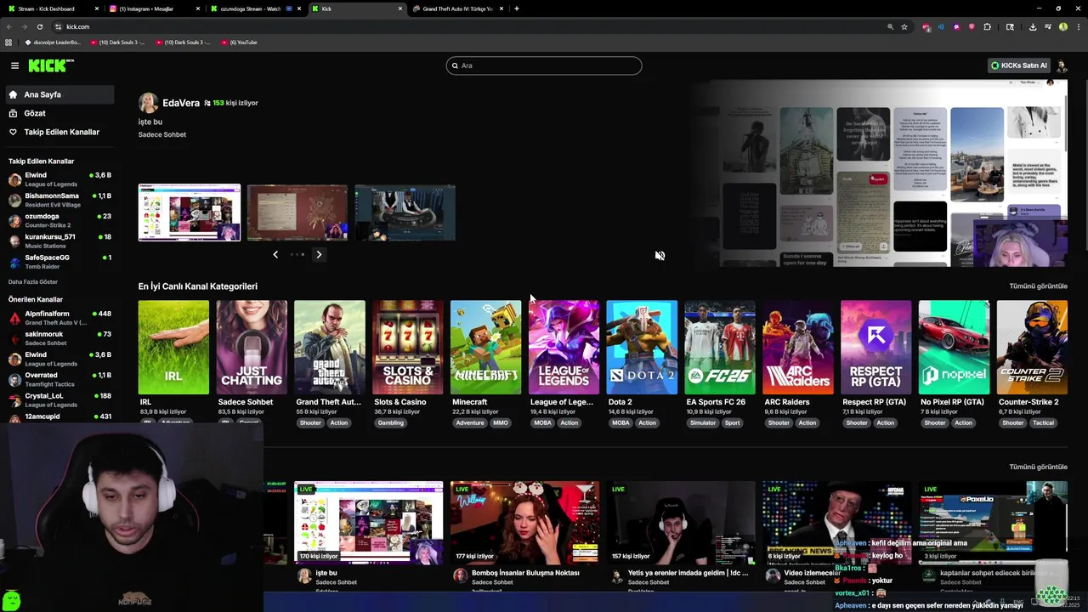Switch to ozumdoga Stream tab
The height and width of the screenshot is (612, 1088).
coord(257,8)
